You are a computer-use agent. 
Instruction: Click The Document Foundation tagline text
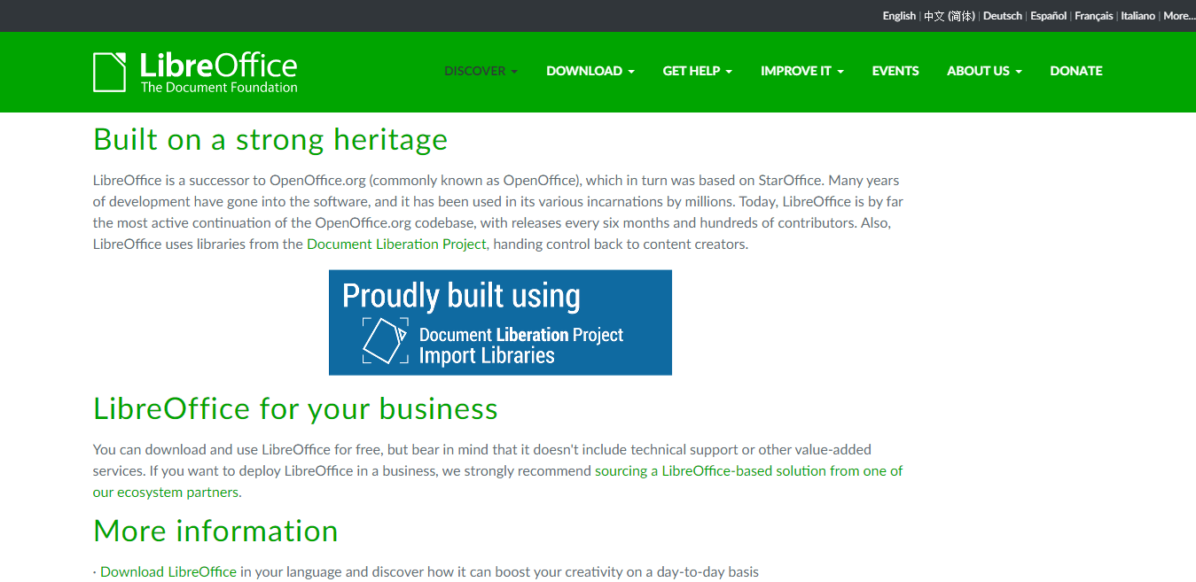tap(219, 88)
